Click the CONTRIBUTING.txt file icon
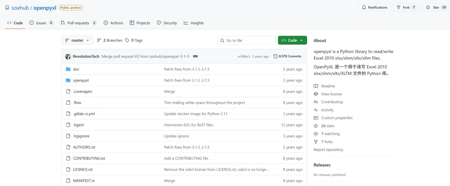Viewport: 450px width, 186px height. 68,159
